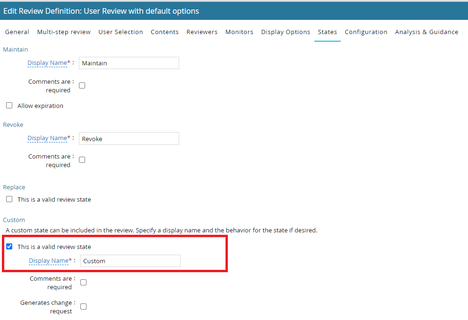Image resolution: width=468 pixels, height=320 pixels.
Task: Open the Analysis & Guidance tab
Action: click(426, 32)
